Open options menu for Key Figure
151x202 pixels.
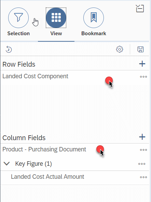point(142,164)
